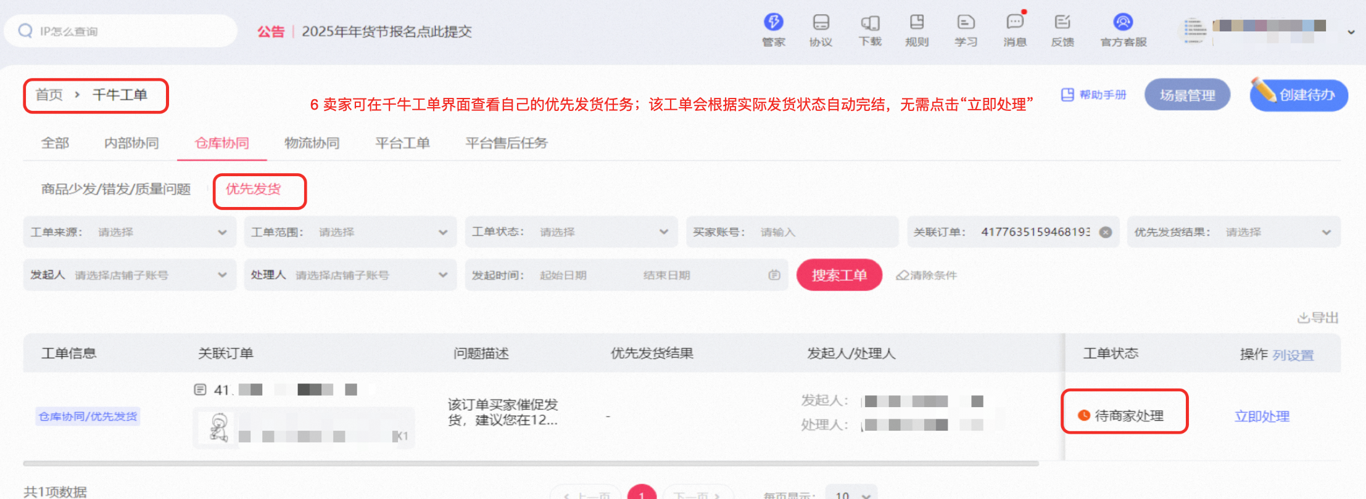Click the horizontal table scrollbar
This screenshot has width=1366, height=499.
[x=531, y=463]
